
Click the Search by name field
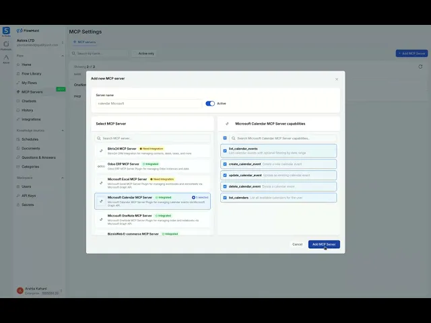pos(100,54)
